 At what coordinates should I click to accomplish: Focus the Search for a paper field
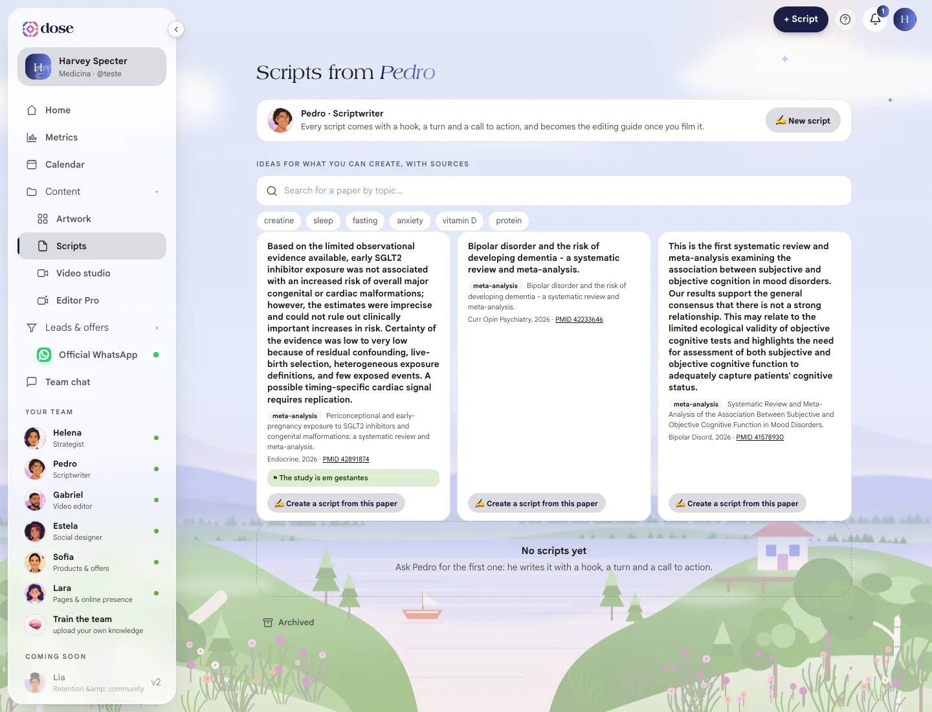[554, 191]
